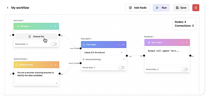Run the workflow

pyautogui.click(x=161, y=8)
